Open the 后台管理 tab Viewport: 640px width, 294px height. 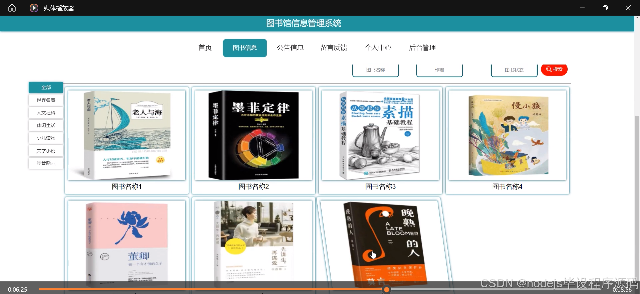[422, 48]
